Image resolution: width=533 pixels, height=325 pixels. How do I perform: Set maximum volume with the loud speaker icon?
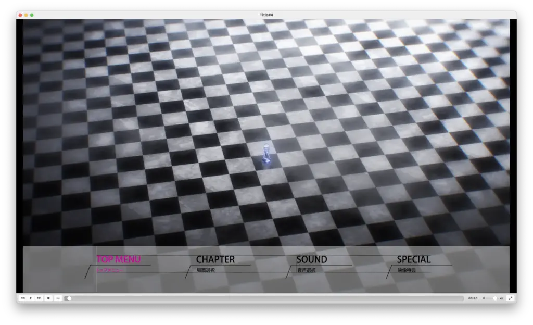click(501, 298)
